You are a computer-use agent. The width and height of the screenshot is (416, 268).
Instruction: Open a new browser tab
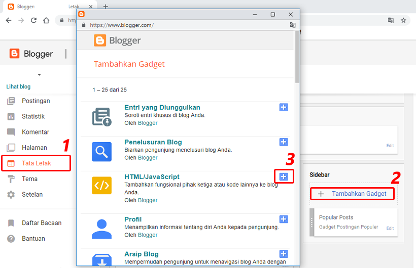pos(106,7)
